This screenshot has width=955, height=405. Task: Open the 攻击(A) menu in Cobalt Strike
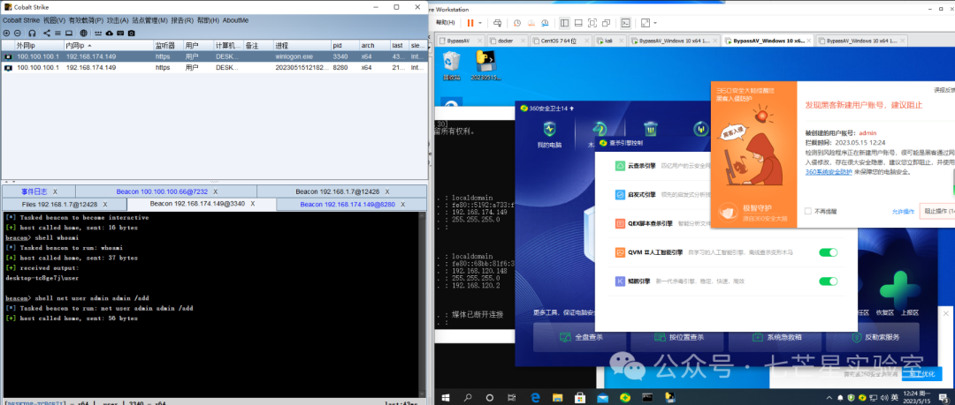pyautogui.click(x=117, y=20)
